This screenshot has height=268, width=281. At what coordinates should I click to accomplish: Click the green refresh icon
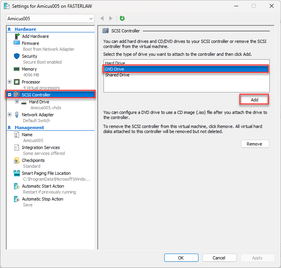122,18
